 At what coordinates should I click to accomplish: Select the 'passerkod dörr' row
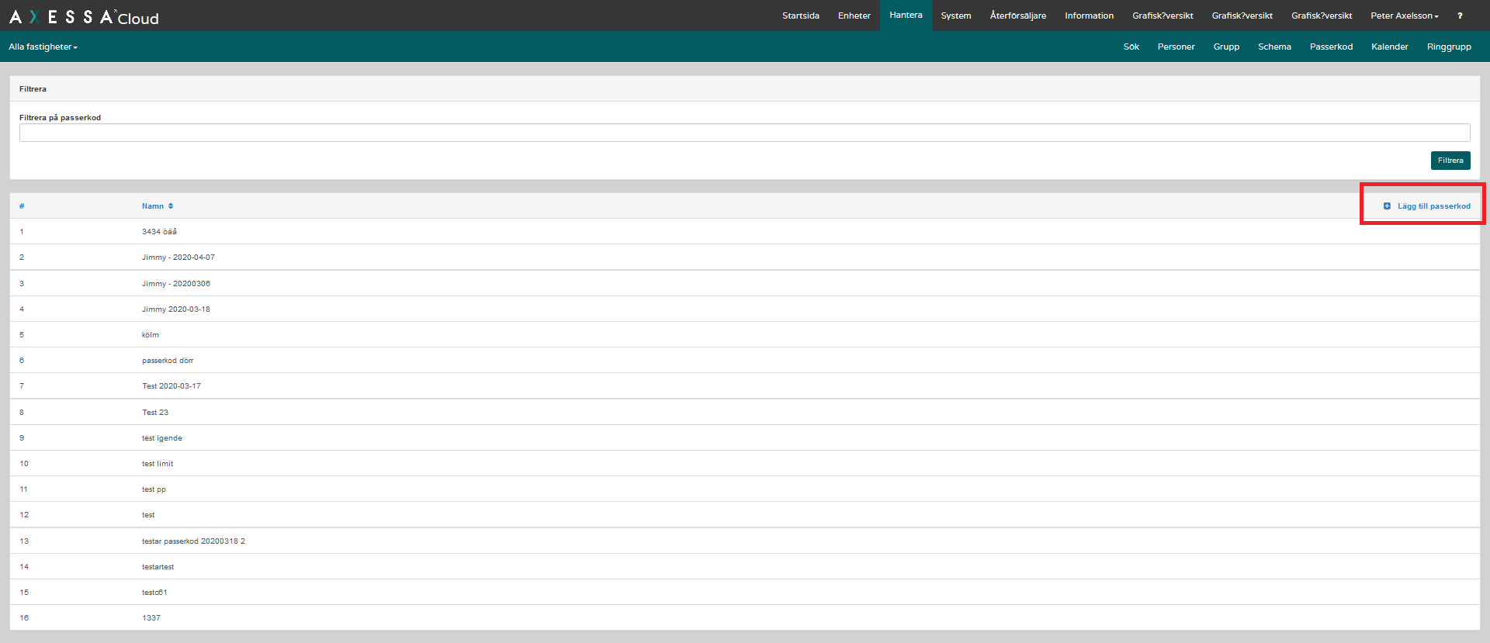click(744, 360)
